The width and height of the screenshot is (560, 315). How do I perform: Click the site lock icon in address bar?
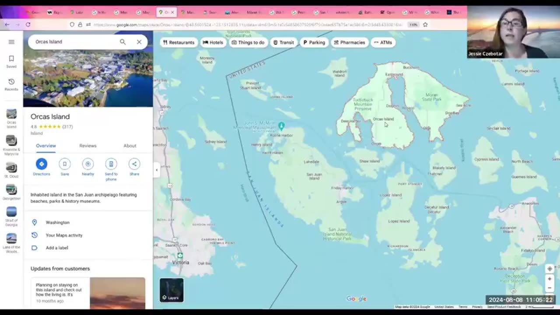(x=80, y=25)
